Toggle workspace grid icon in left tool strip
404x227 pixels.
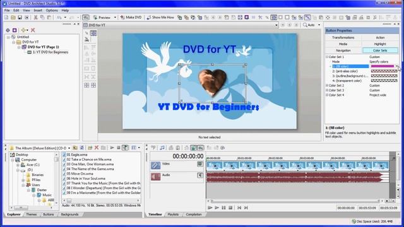[93, 33]
